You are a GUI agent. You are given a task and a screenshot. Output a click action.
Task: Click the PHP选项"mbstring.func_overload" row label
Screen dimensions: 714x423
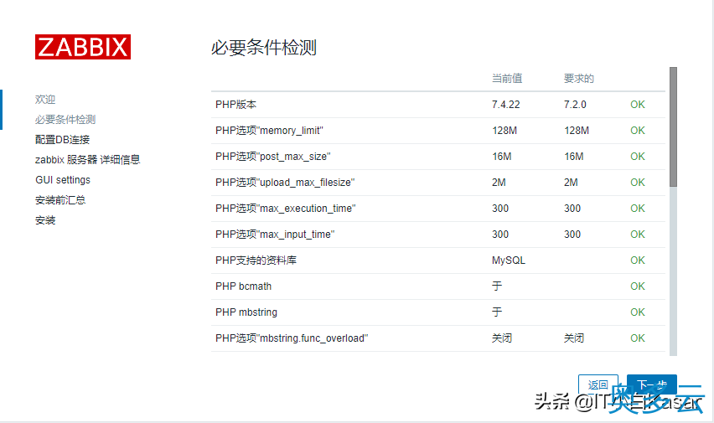(x=292, y=338)
